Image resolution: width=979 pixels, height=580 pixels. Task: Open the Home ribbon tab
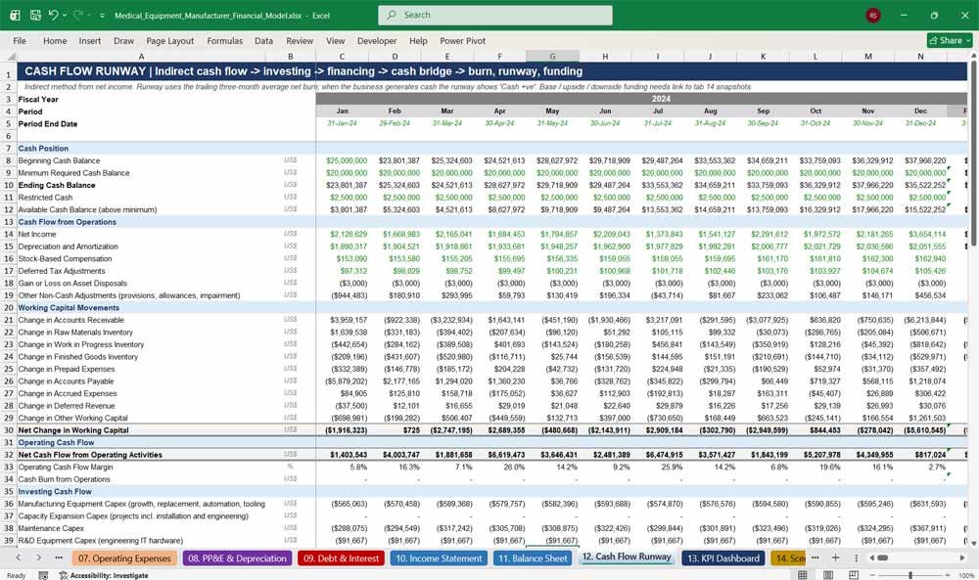pyautogui.click(x=55, y=40)
